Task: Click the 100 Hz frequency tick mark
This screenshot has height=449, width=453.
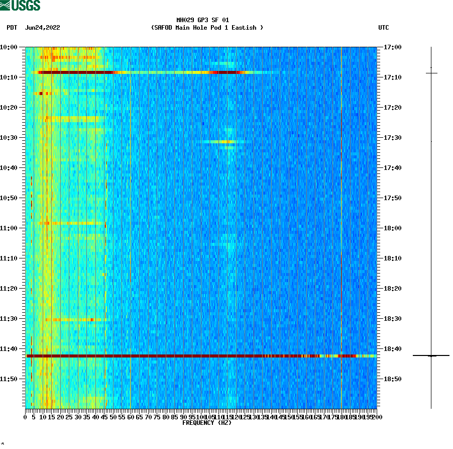Action: point(200,413)
